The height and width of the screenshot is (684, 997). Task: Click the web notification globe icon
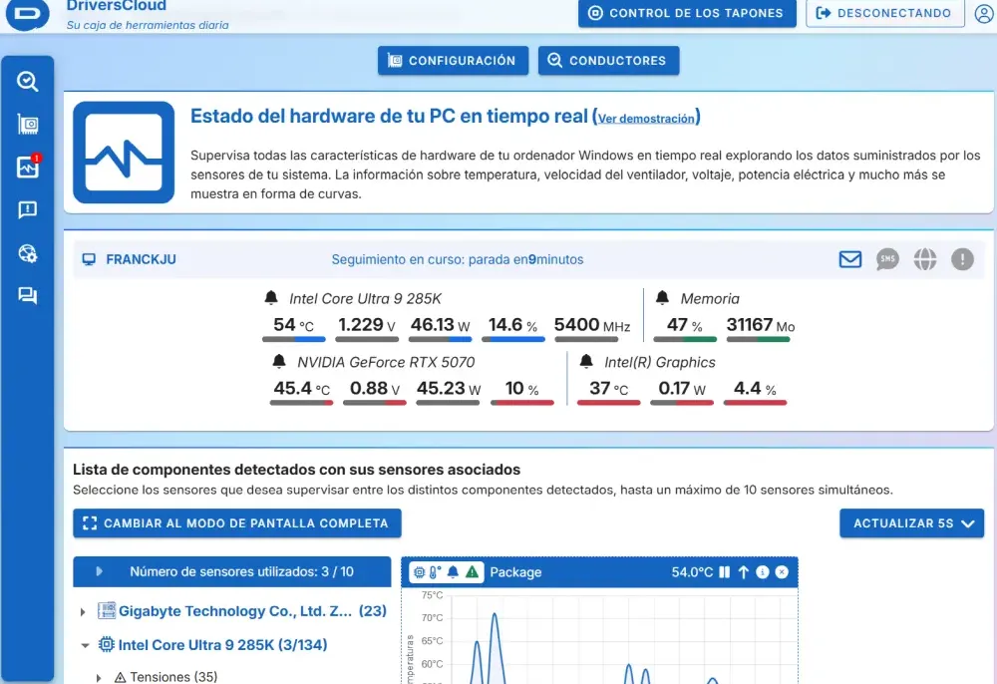[925, 259]
